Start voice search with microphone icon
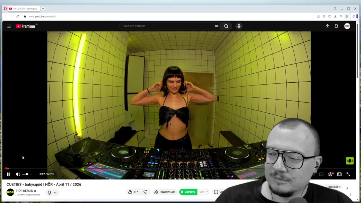This screenshot has height=203, width=361. (x=239, y=26)
